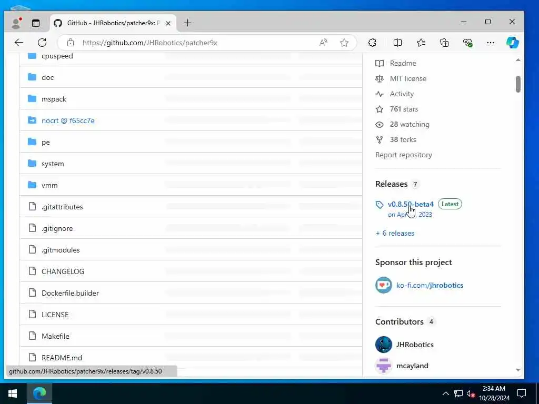Open the Windows Start menu

[13, 393]
